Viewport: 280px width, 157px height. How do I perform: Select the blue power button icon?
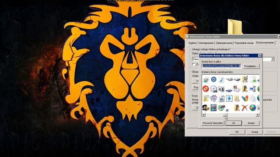[x=213, y=79]
